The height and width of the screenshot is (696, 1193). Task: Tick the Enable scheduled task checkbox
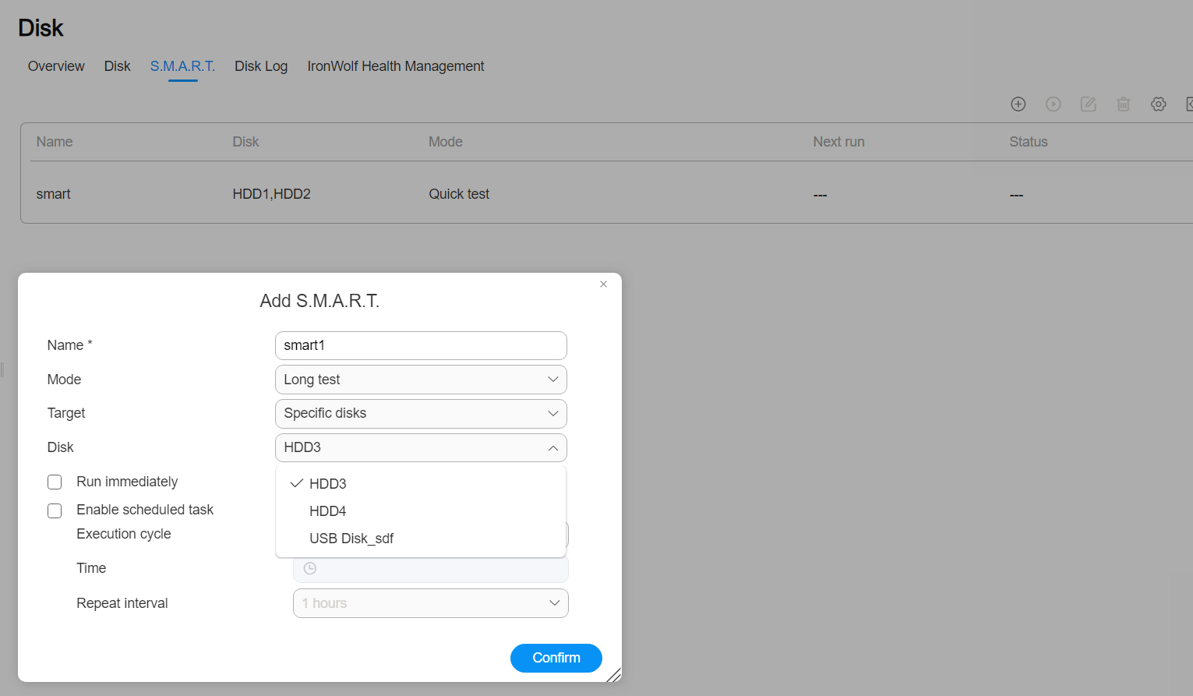[x=55, y=511]
